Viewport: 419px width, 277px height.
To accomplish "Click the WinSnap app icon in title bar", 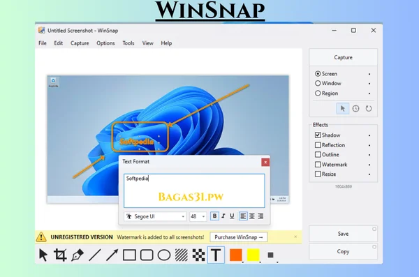I will (41, 31).
